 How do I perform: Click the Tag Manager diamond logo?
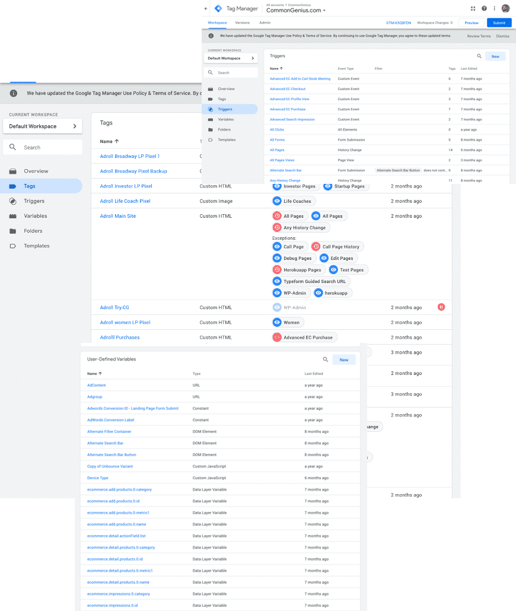(218, 8)
